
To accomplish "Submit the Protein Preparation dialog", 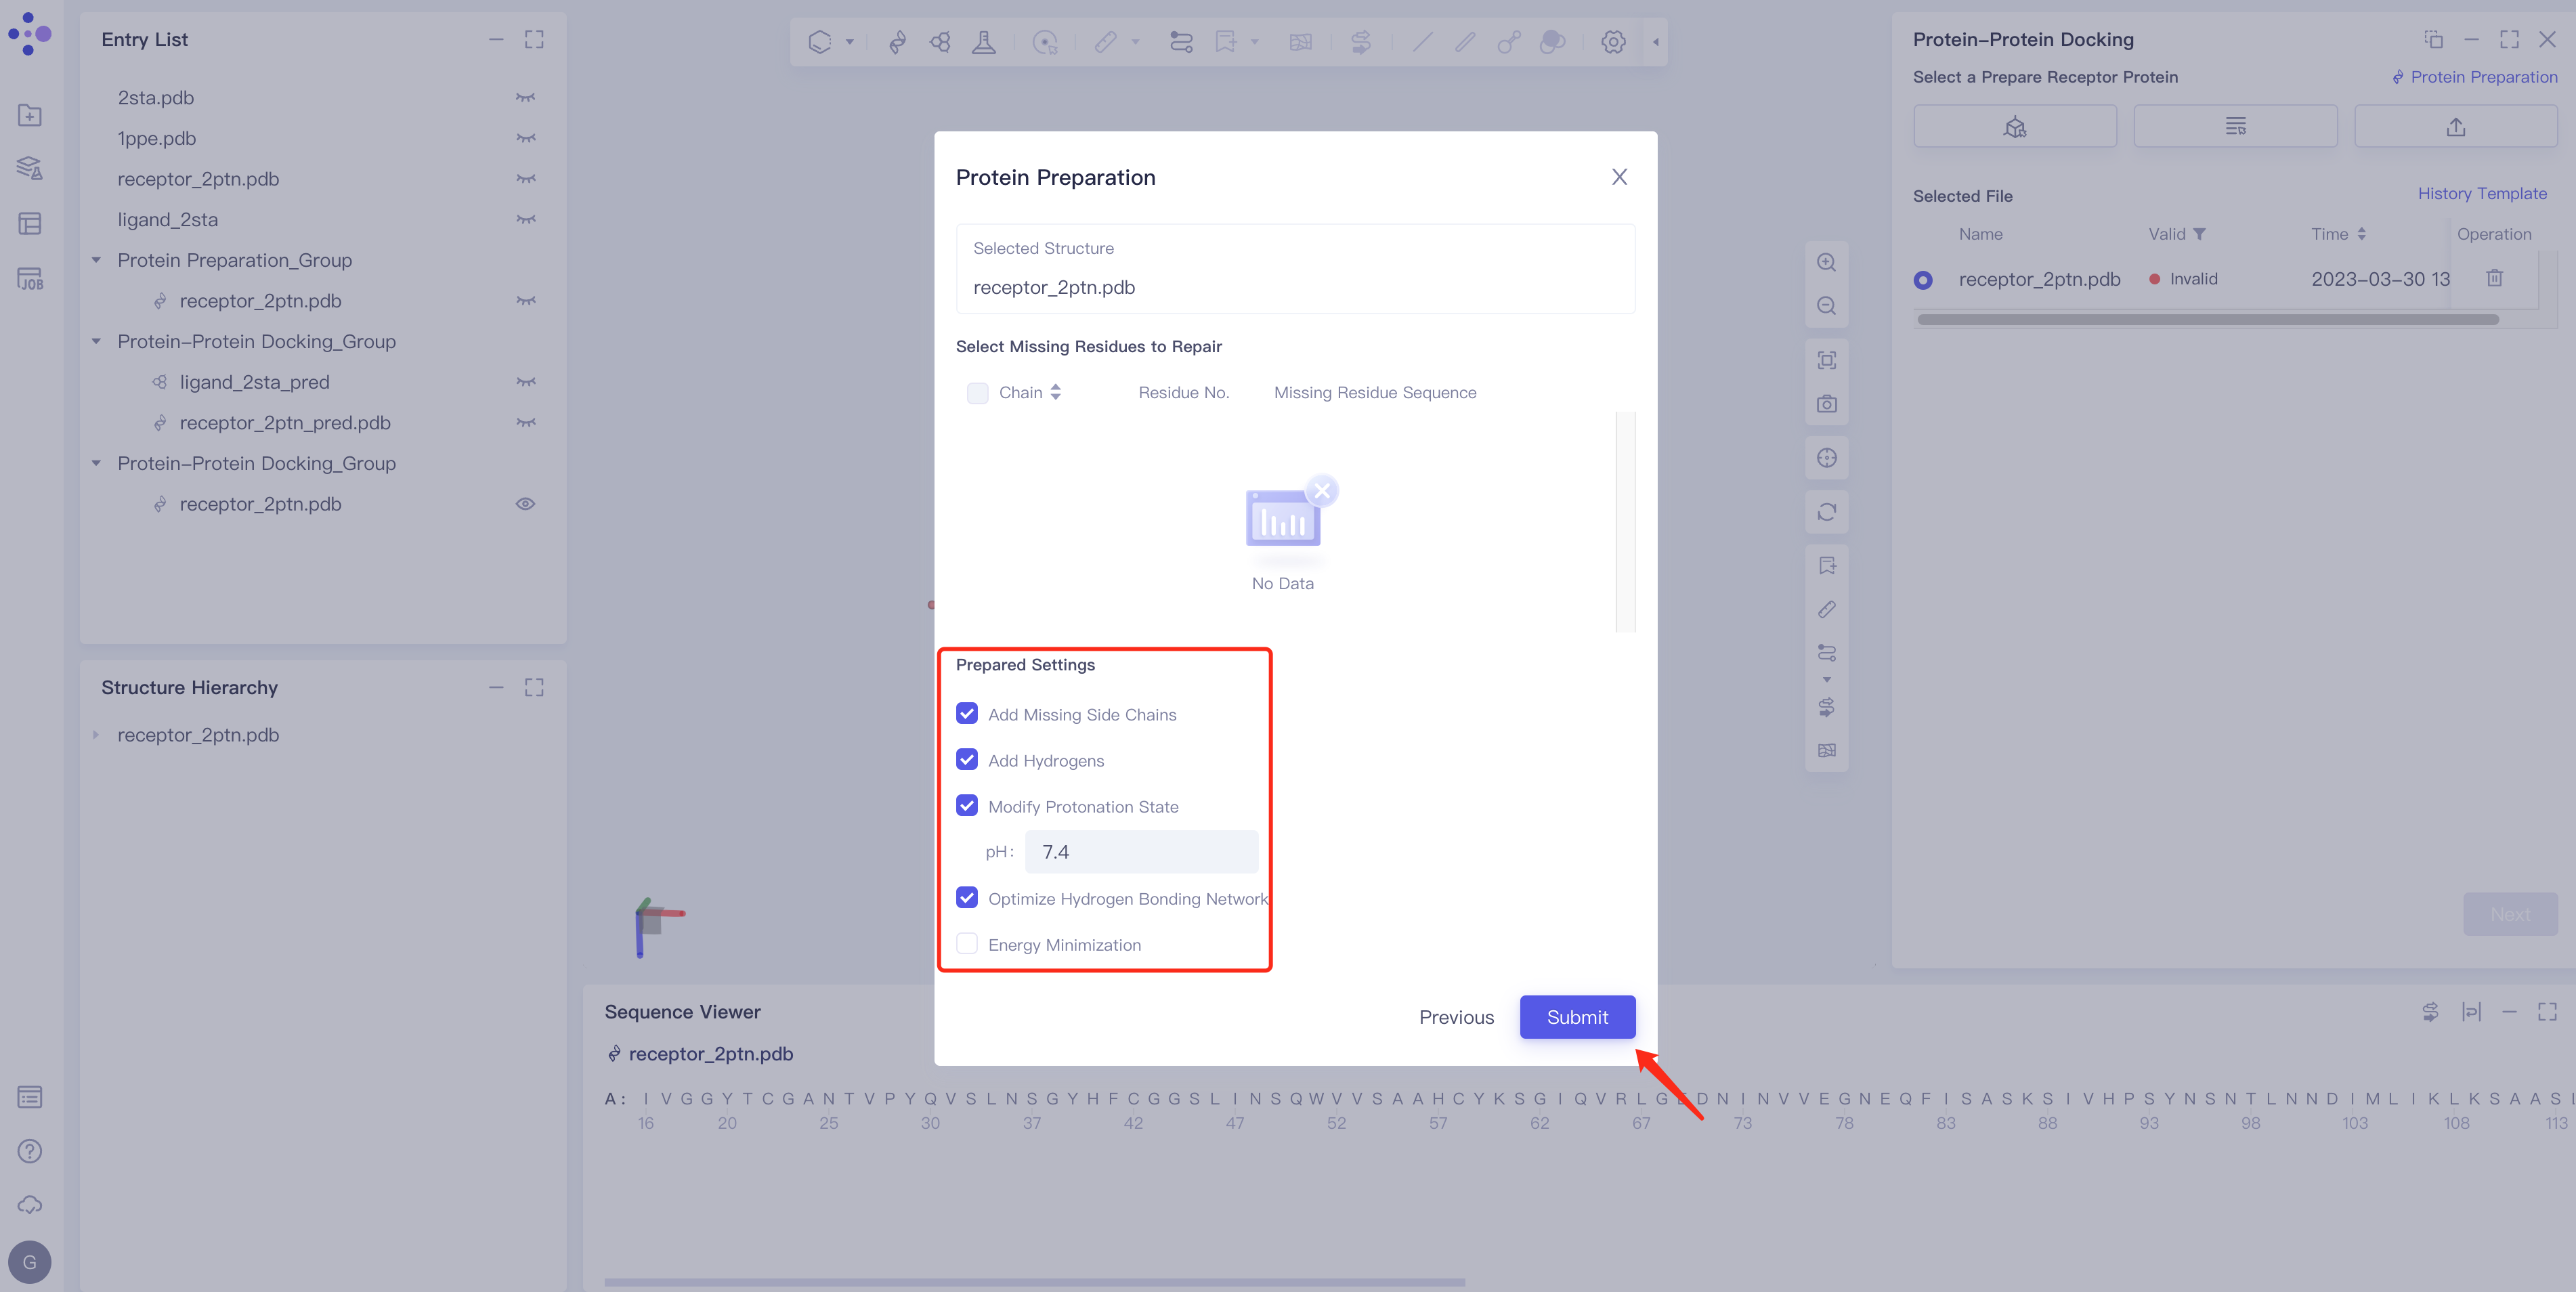I will [1577, 1017].
